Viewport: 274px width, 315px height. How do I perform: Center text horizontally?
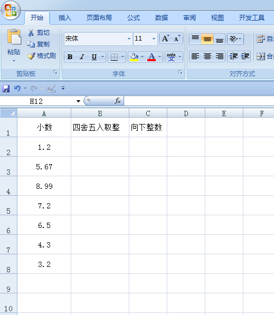pyautogui.click(x=207, y=56)
